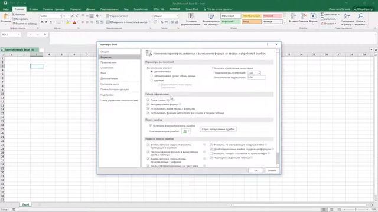Click the Sort and Filter icon
378x212 pixels.
click(x=347, y=16)
